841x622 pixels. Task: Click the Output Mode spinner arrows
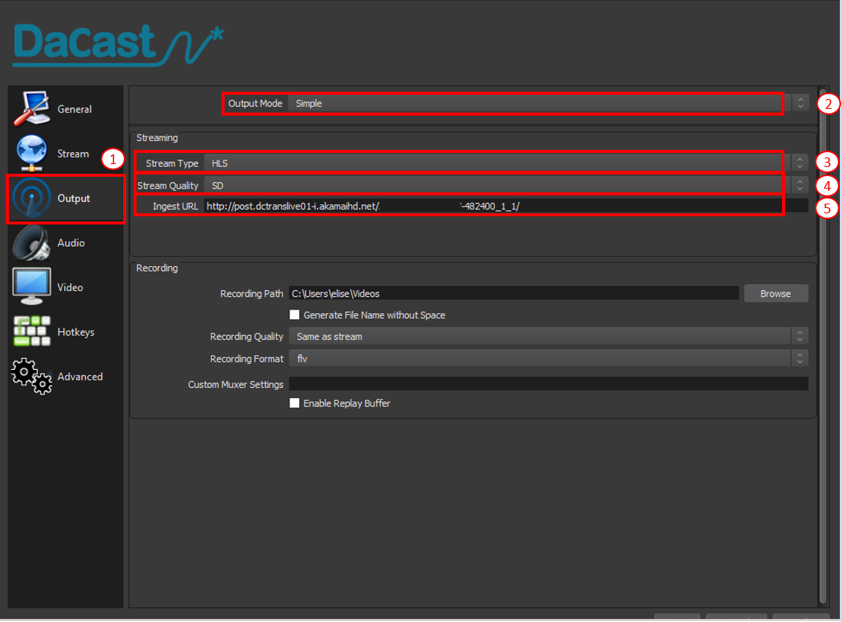coord(800,103)
